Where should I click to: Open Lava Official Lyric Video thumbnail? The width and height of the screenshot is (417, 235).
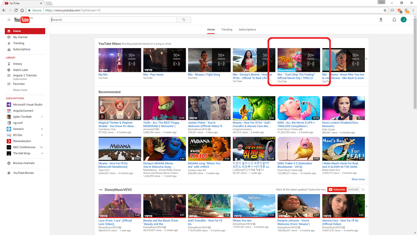(120, 206)
